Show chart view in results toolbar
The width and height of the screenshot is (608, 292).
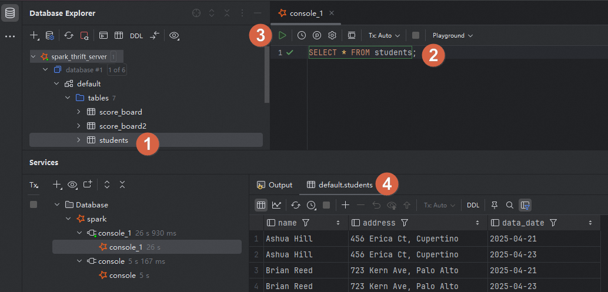(276, 205)
